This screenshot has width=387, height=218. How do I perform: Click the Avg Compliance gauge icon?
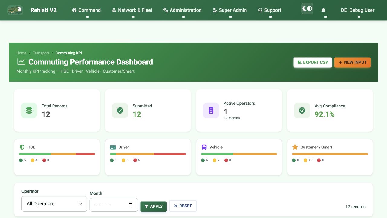(x=302, y=111)
